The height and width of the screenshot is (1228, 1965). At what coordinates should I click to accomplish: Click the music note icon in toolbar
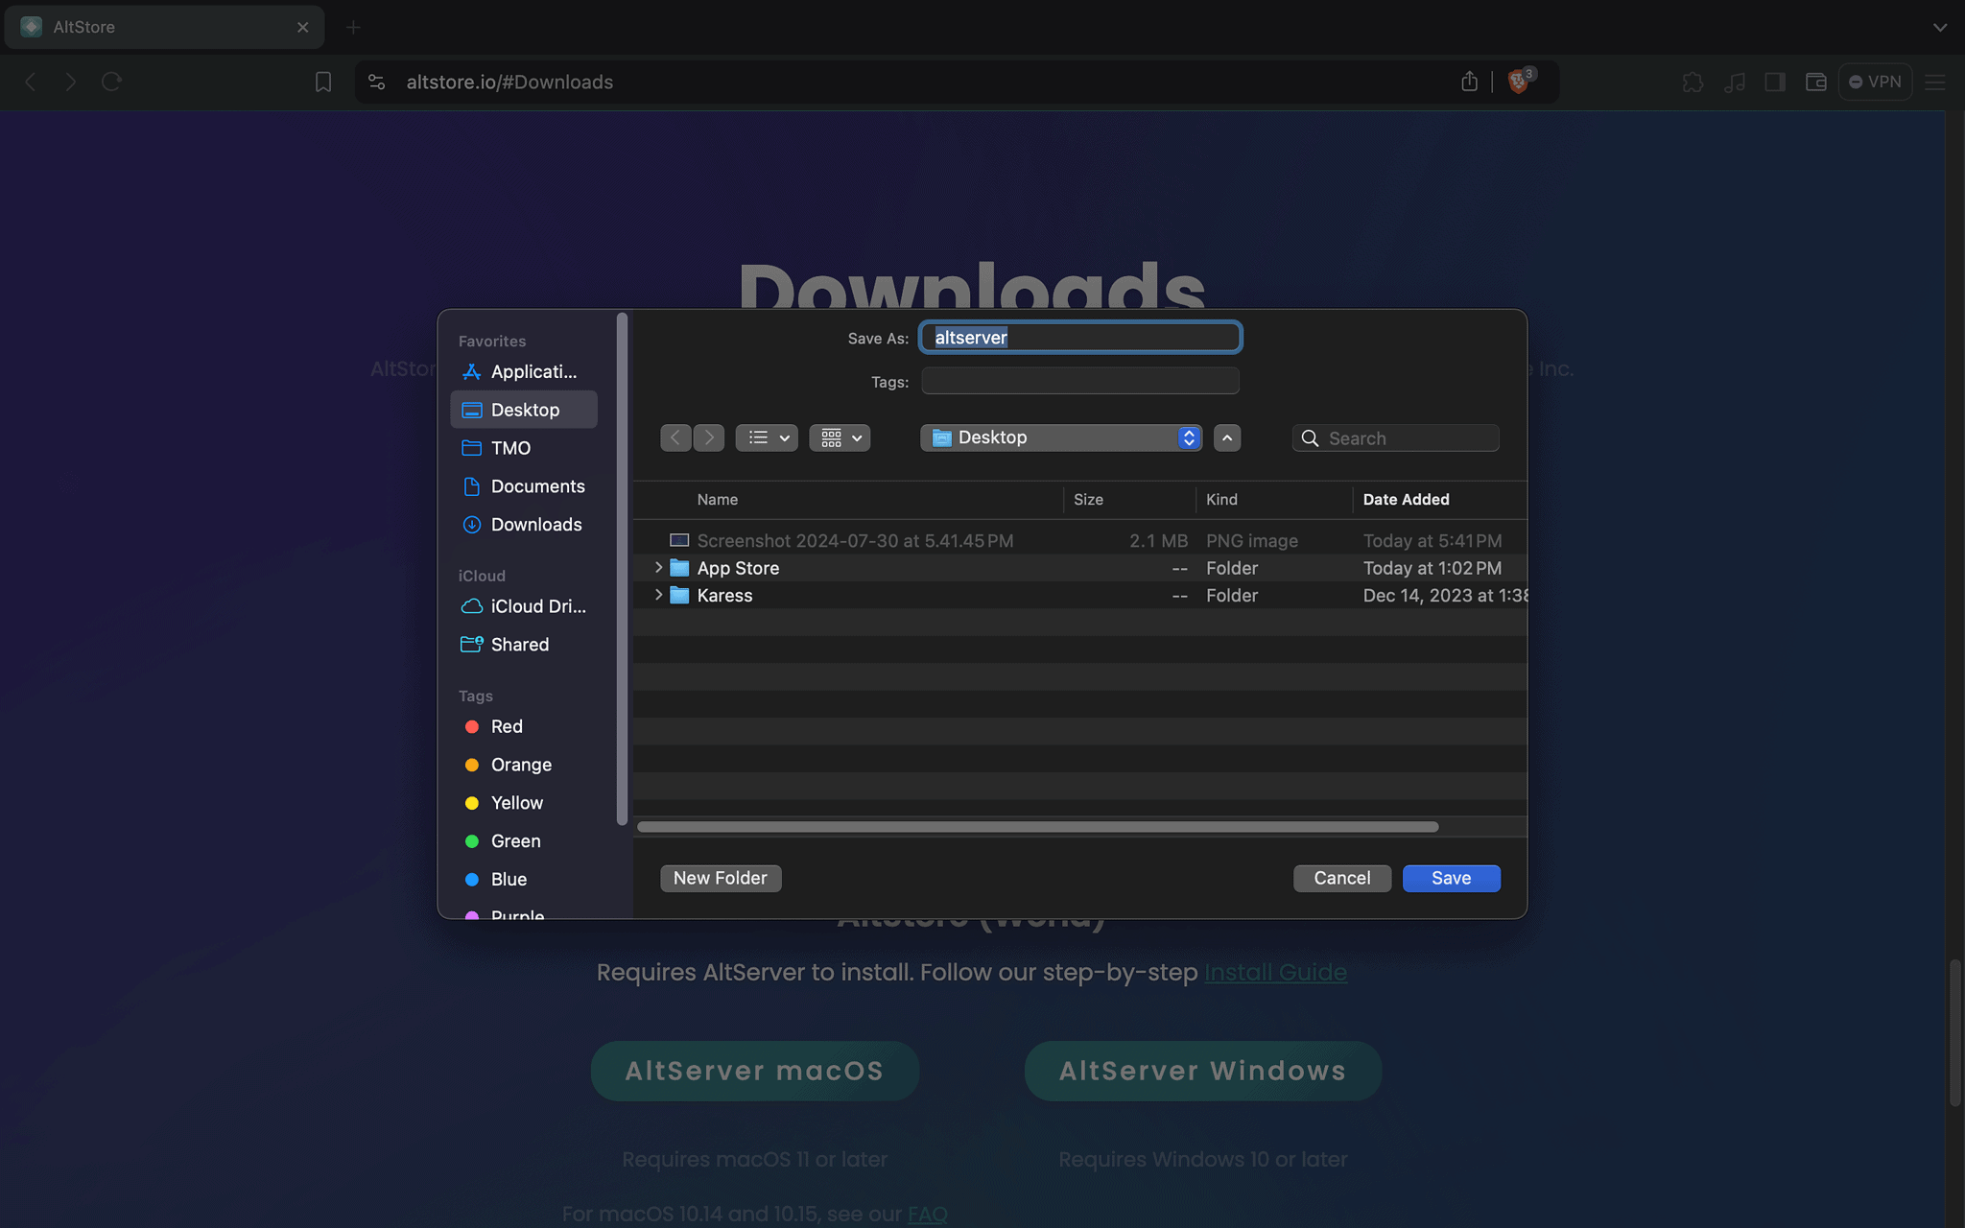pos(1736,82)
